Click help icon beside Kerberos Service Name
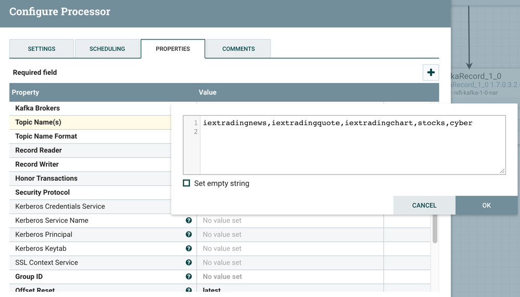 click(189, 221)
